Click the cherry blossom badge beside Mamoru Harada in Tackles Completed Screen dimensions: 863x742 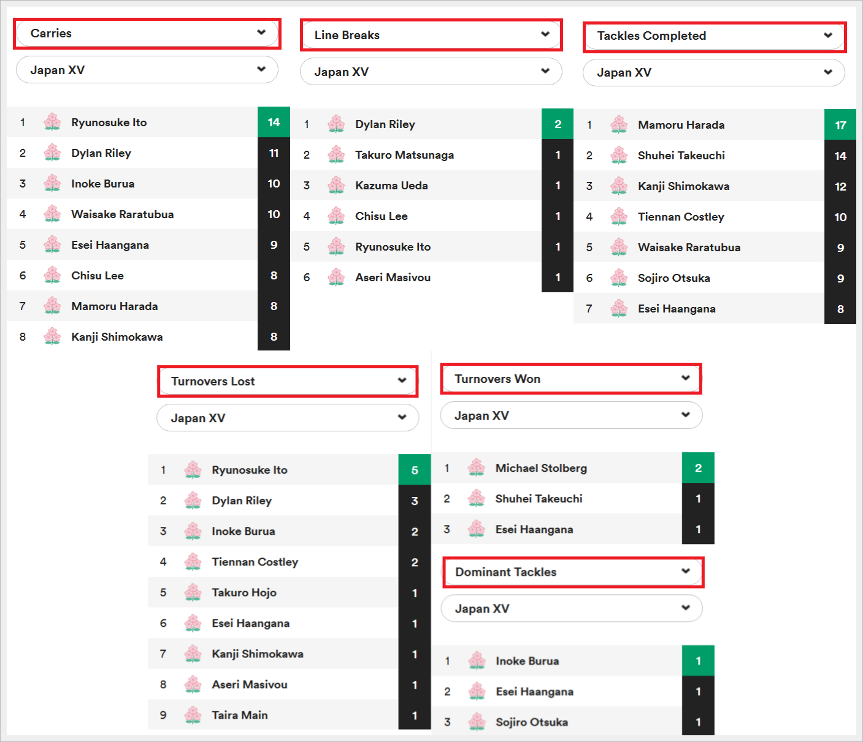619,124
